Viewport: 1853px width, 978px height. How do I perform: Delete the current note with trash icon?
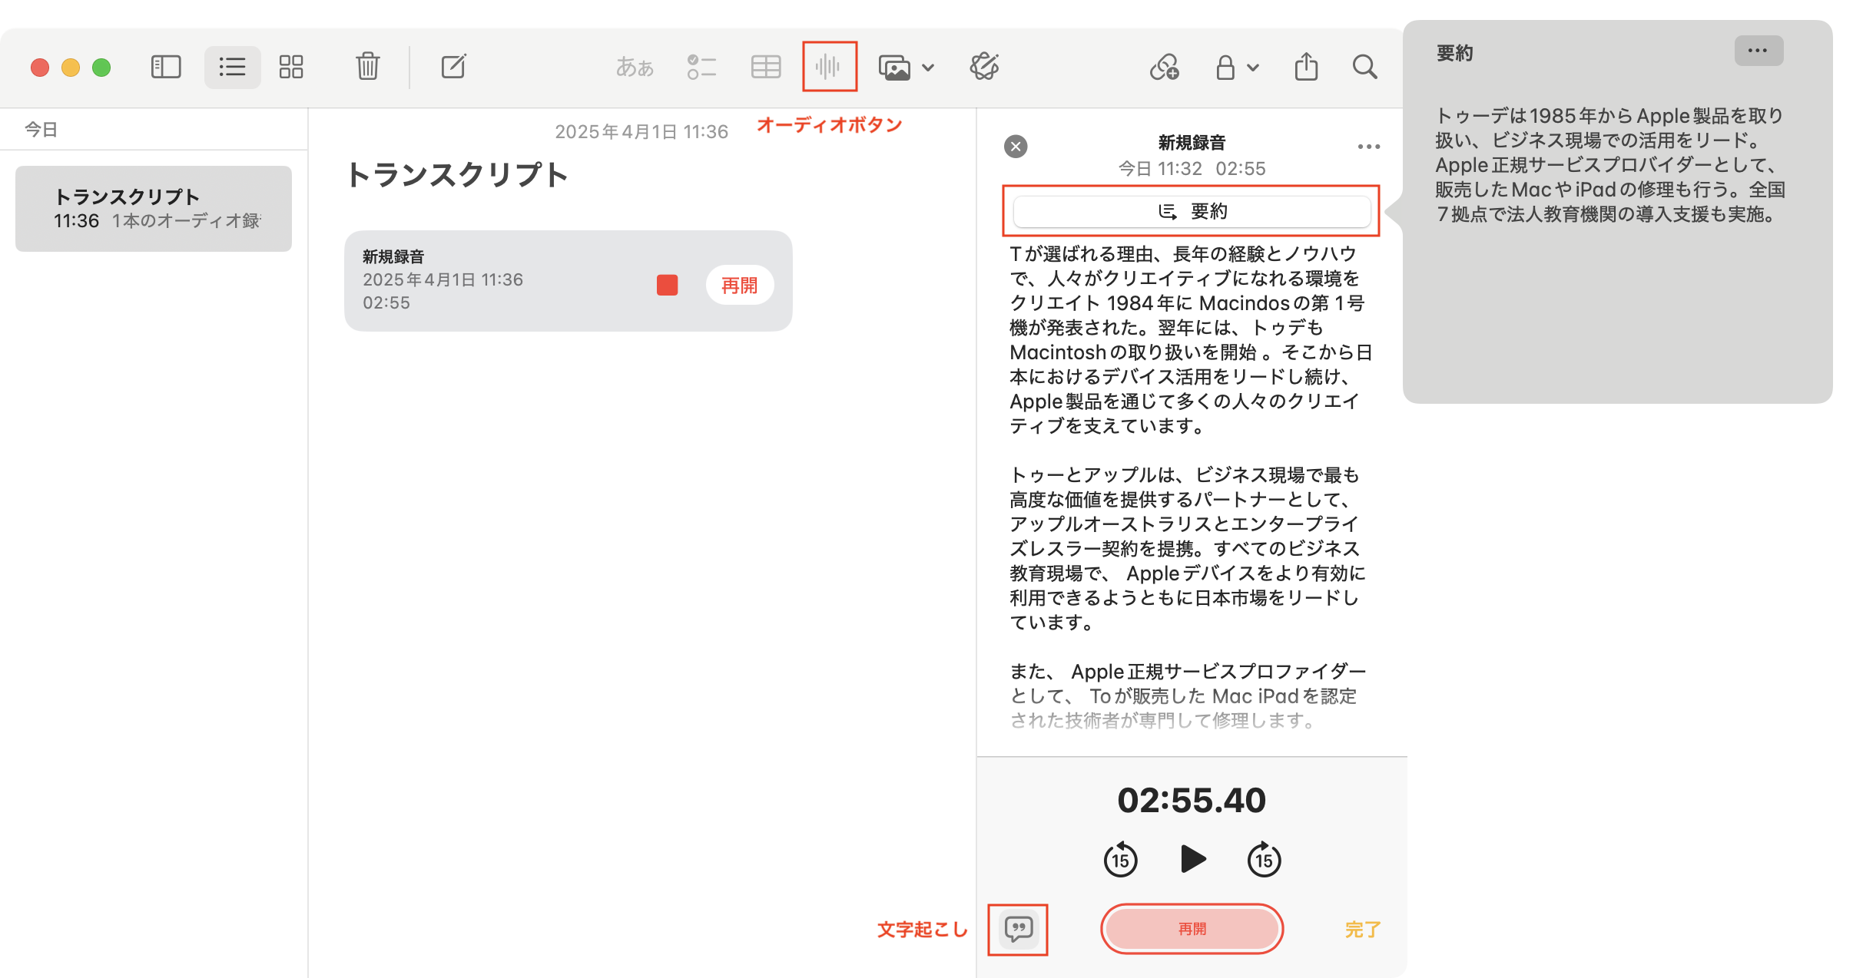(368, 67)
